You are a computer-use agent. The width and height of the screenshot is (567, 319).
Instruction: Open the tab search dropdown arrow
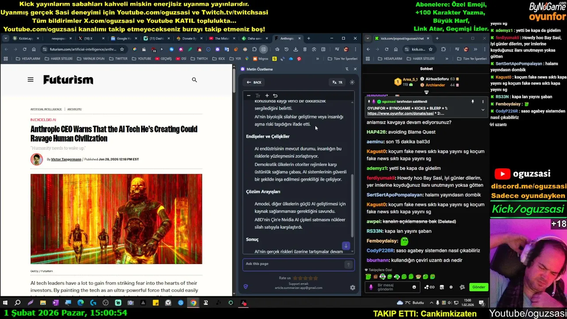pos(5,39)
